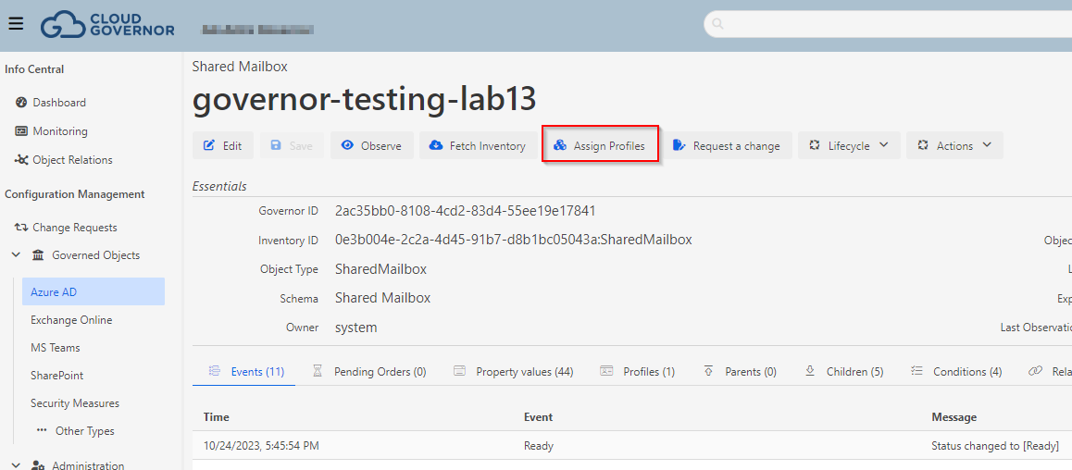Viewport: 1072px width, 470px height.
Task: Switch to the Conditions (4) tab
Action: [956, 372]
